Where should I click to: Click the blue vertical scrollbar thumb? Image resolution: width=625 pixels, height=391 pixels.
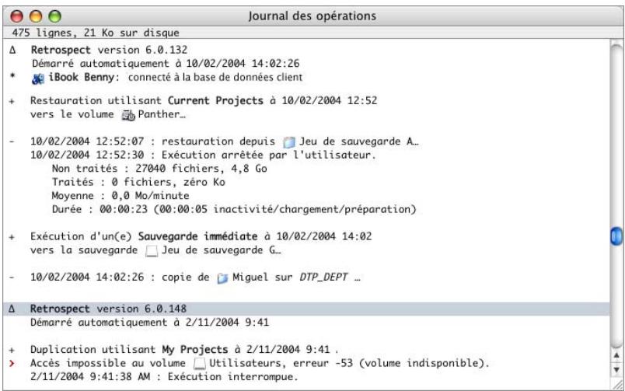(x=616, y=236)
